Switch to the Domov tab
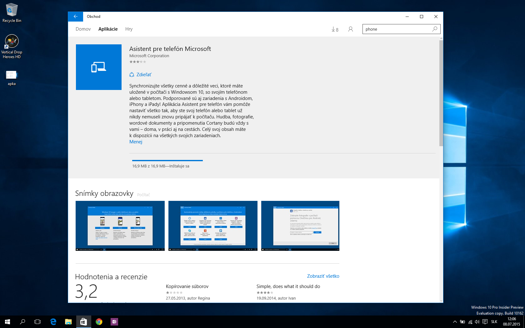The image size is (525, 328). (x=83, y=29)
